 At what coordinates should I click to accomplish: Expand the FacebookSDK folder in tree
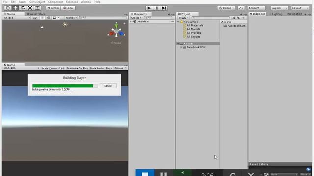pyautogui.click(x=181, y=47)
